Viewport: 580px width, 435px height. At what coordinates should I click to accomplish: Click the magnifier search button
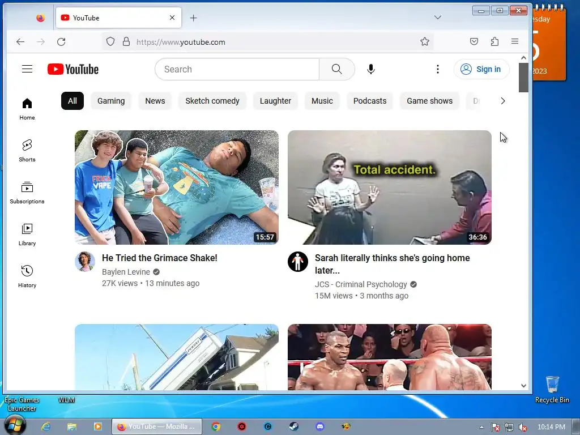click(336, 69)
